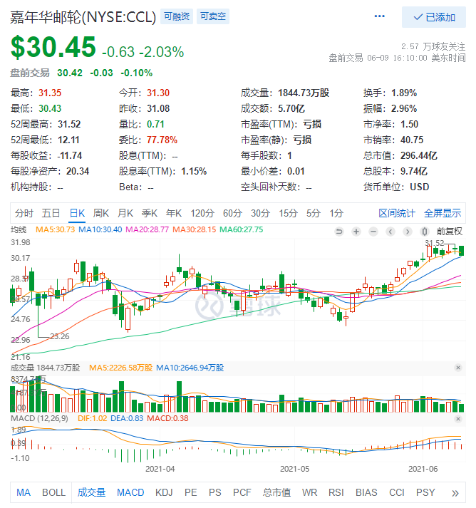
Task: Toggle the WR indicator
Action: click(x=309, y=492)
